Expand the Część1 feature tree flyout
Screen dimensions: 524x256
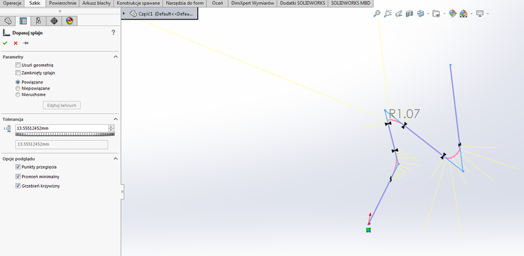tap(123, 13)
